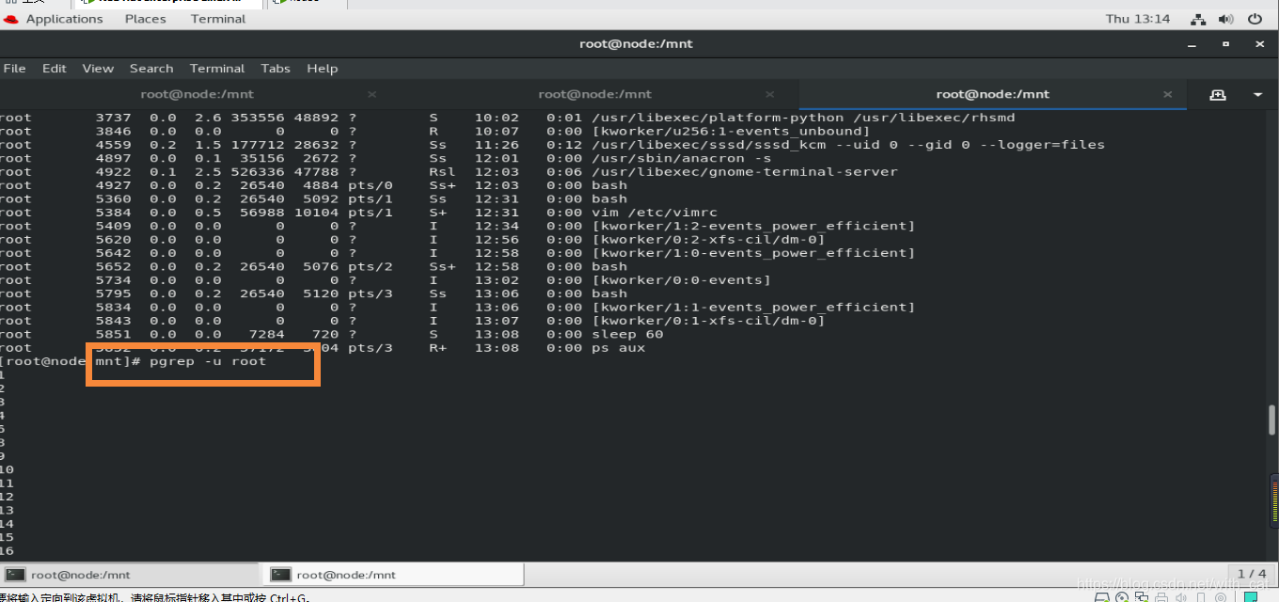
Task: Open the Terminal menu in the menu bar
Action: click(217, 69)
